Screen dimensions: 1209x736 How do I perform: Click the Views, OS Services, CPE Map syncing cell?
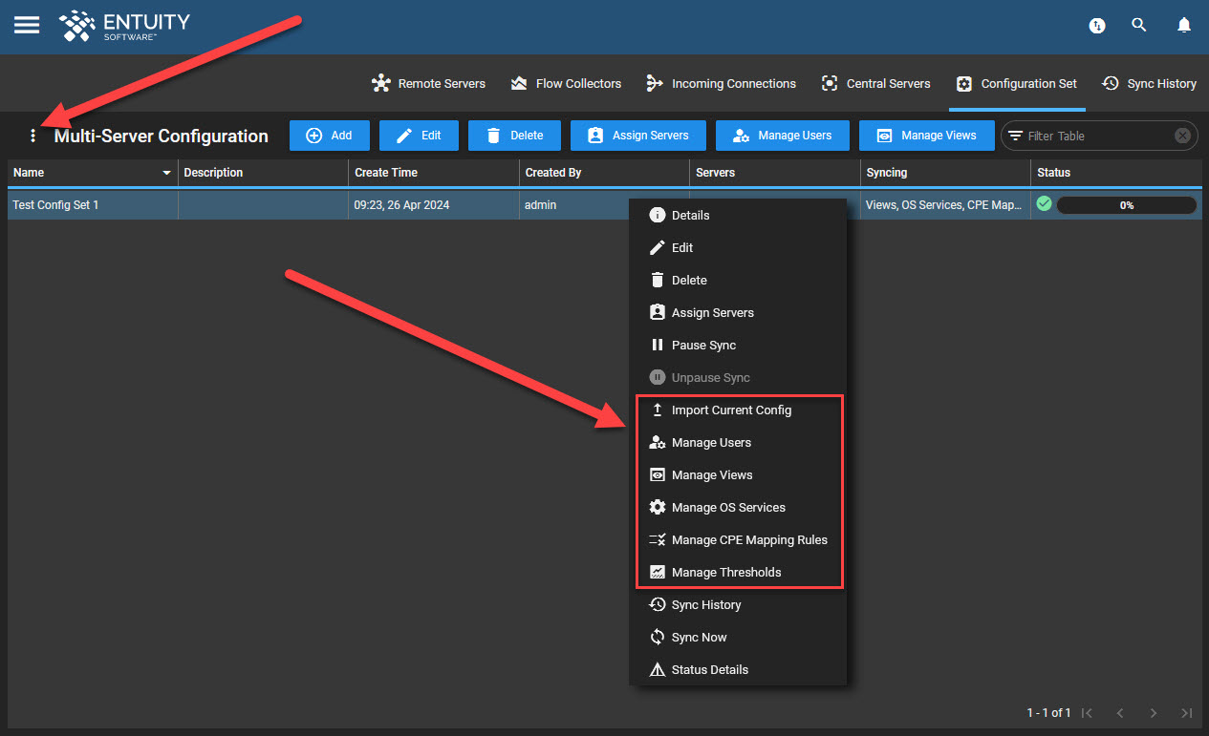[x=944, y=205]
